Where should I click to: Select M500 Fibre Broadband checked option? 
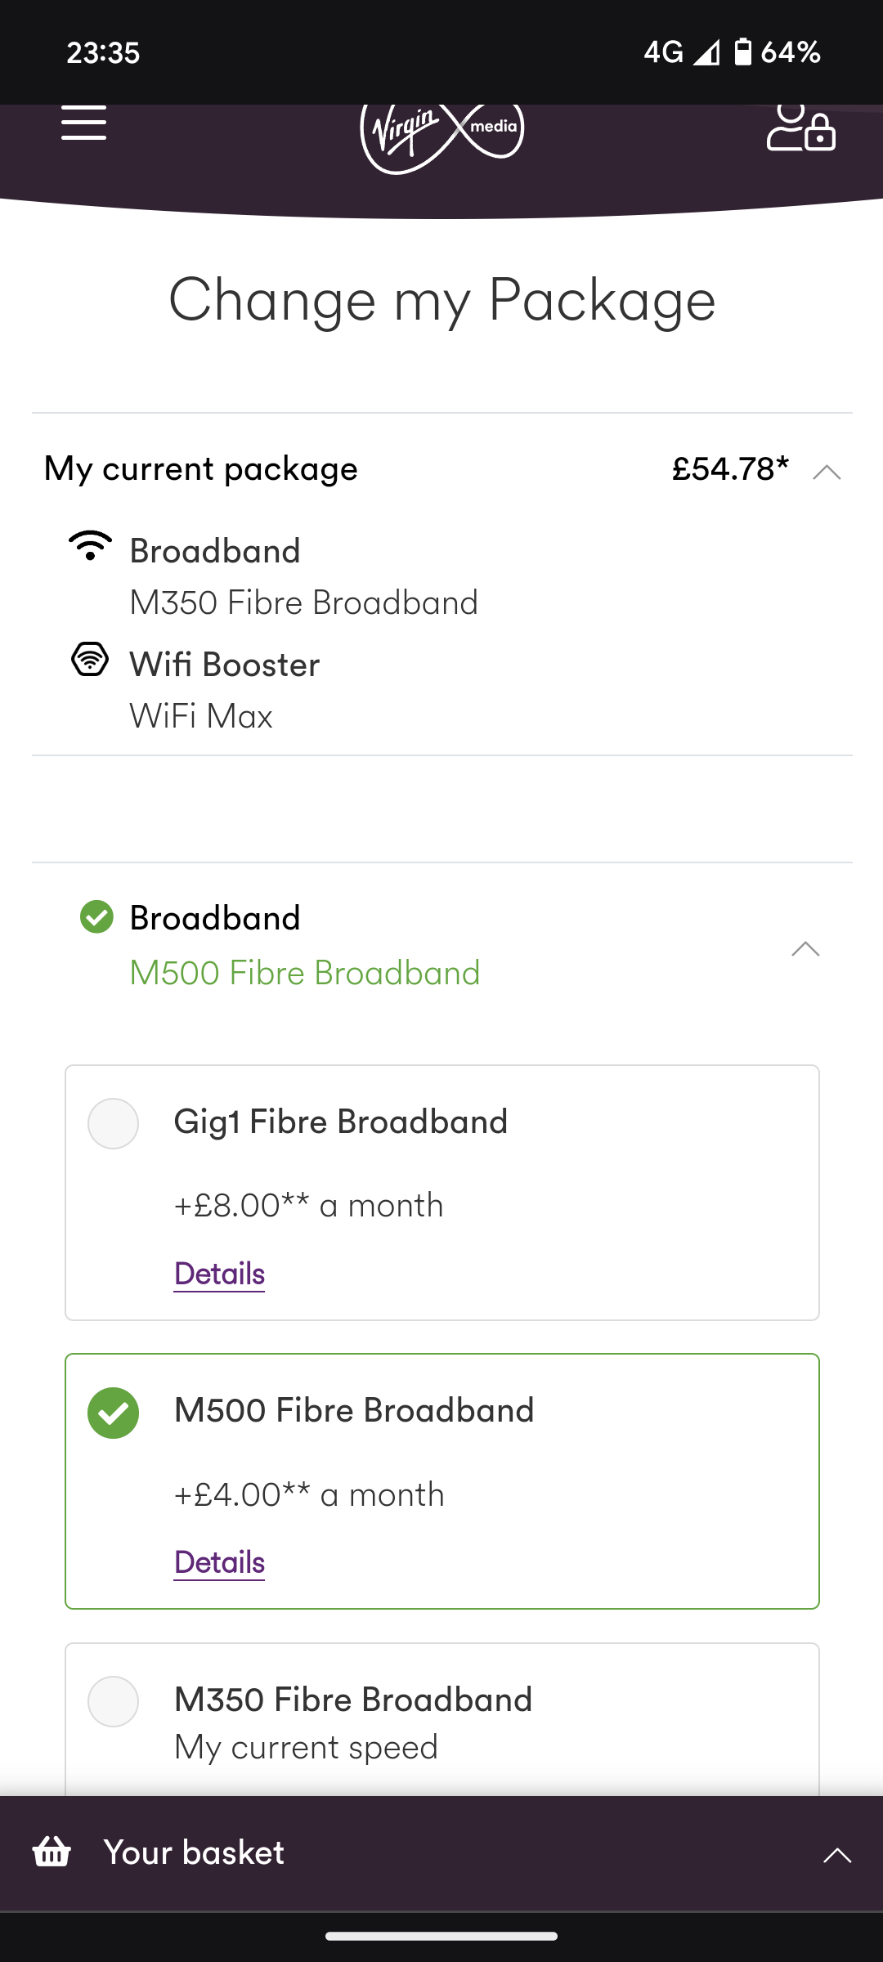[113, 1413]
